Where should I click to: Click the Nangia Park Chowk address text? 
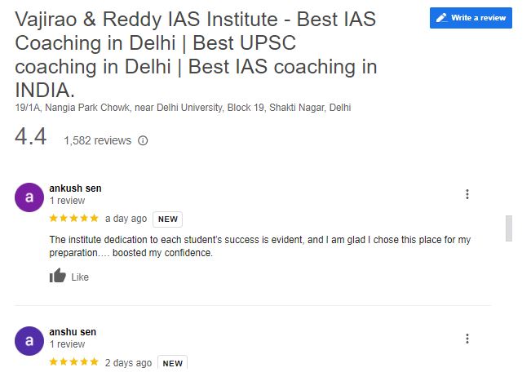tap(183, 108)
